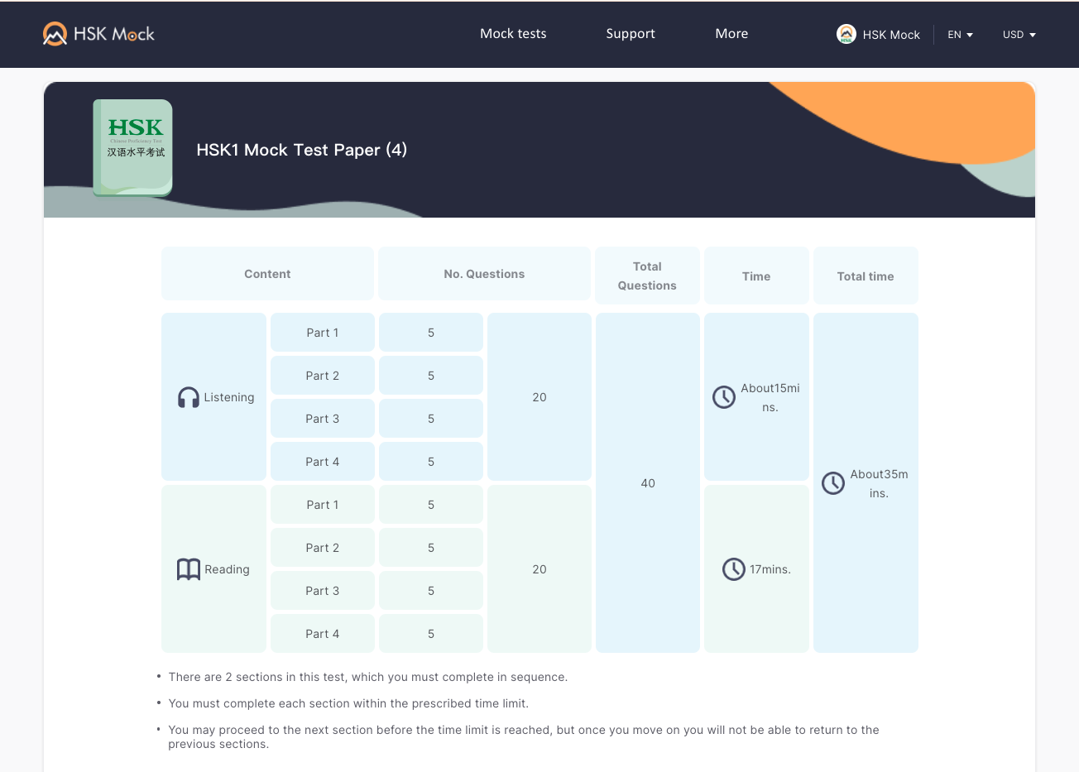Viewport: 1079px width, 772px height.
Task: Click the 'prescribed time limit' instruction line
Action: (348, 703)
